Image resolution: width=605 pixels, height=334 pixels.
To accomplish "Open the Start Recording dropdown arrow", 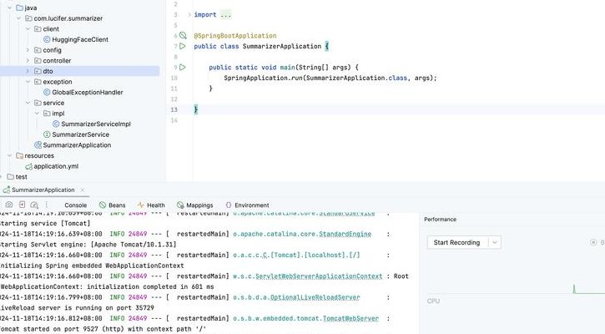I will click(x=495, y=242).
